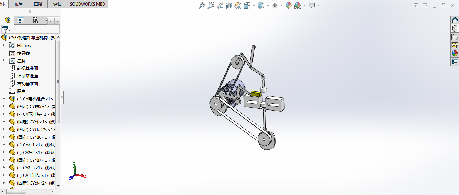Switch to the 评估 tab
Viewport: 459px width, 195px height.
click(57, 4)
